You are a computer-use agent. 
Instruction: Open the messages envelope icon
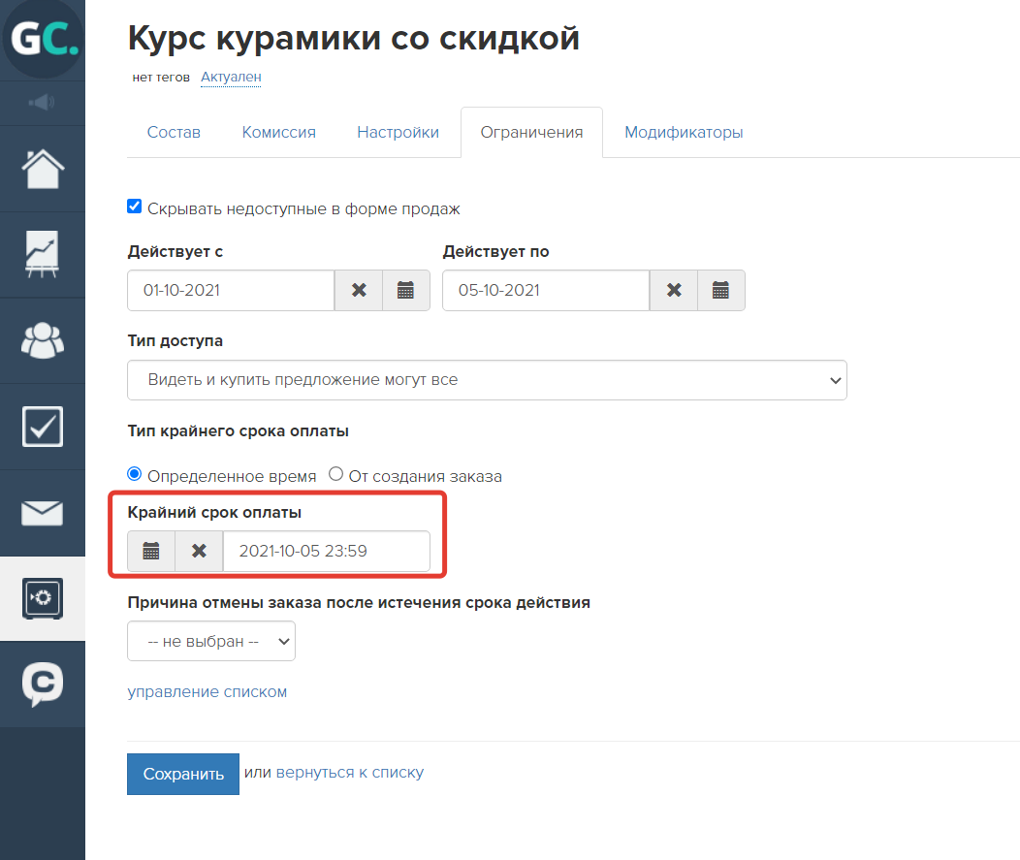click(x=43, y=513)
